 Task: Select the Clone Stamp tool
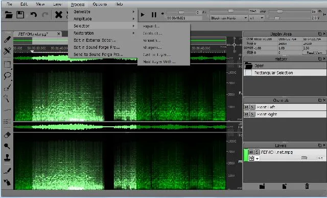pos(7,158)
